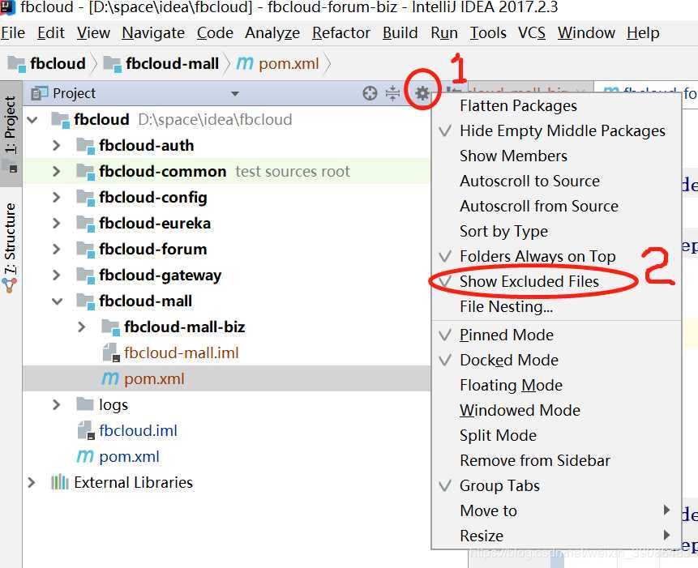
Task: Click the fbcloud.iml file icon
Action: (86, 430)
